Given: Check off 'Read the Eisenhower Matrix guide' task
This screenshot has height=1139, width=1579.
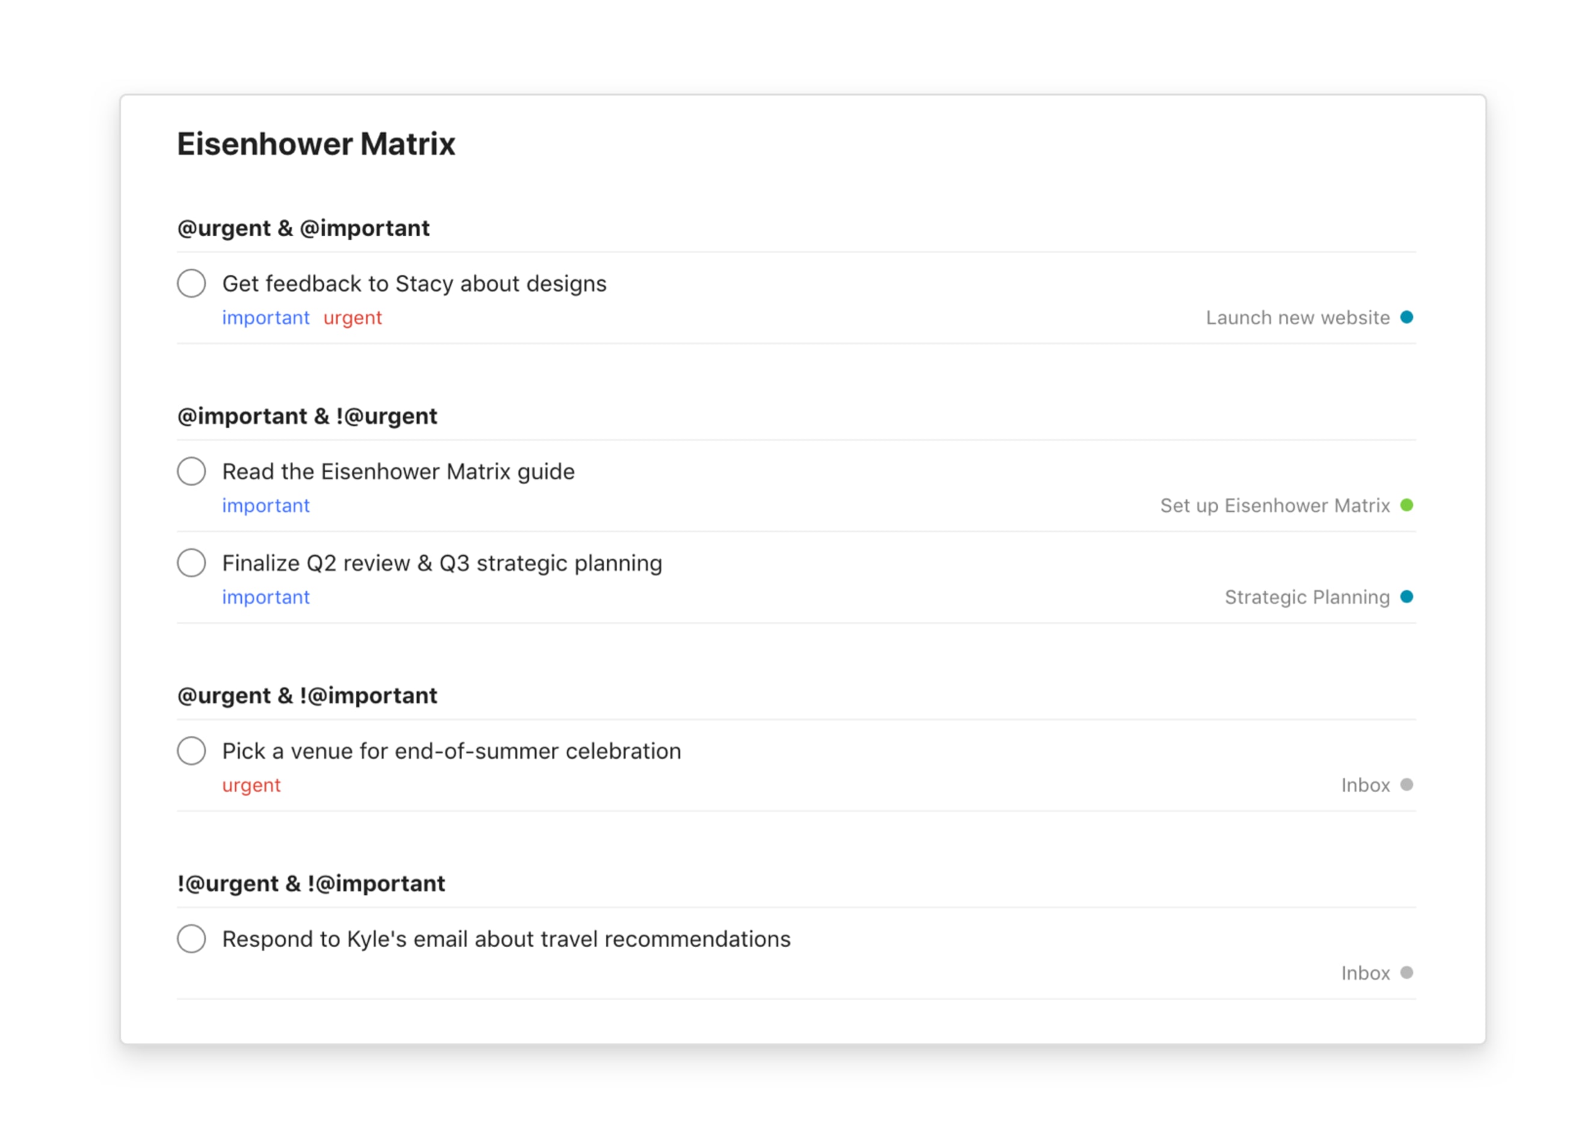Looking at the screenshot, I should 191,471.
